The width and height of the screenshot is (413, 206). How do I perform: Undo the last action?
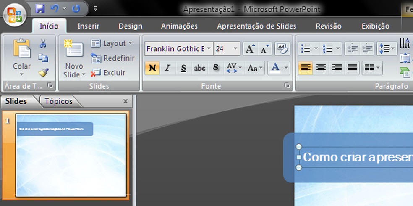(x=54, y=9)
